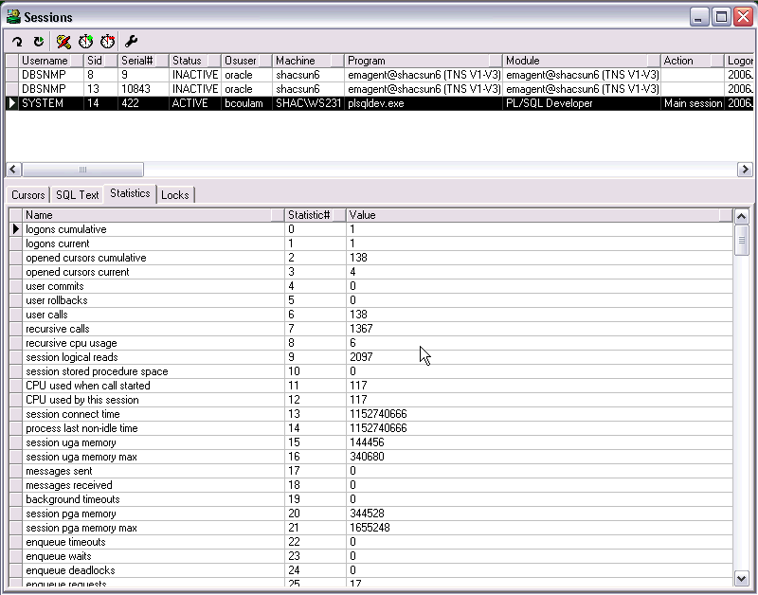Sort sessions by Username column header
Viewport: 758px width, 595px height.
tap(51, 61)
